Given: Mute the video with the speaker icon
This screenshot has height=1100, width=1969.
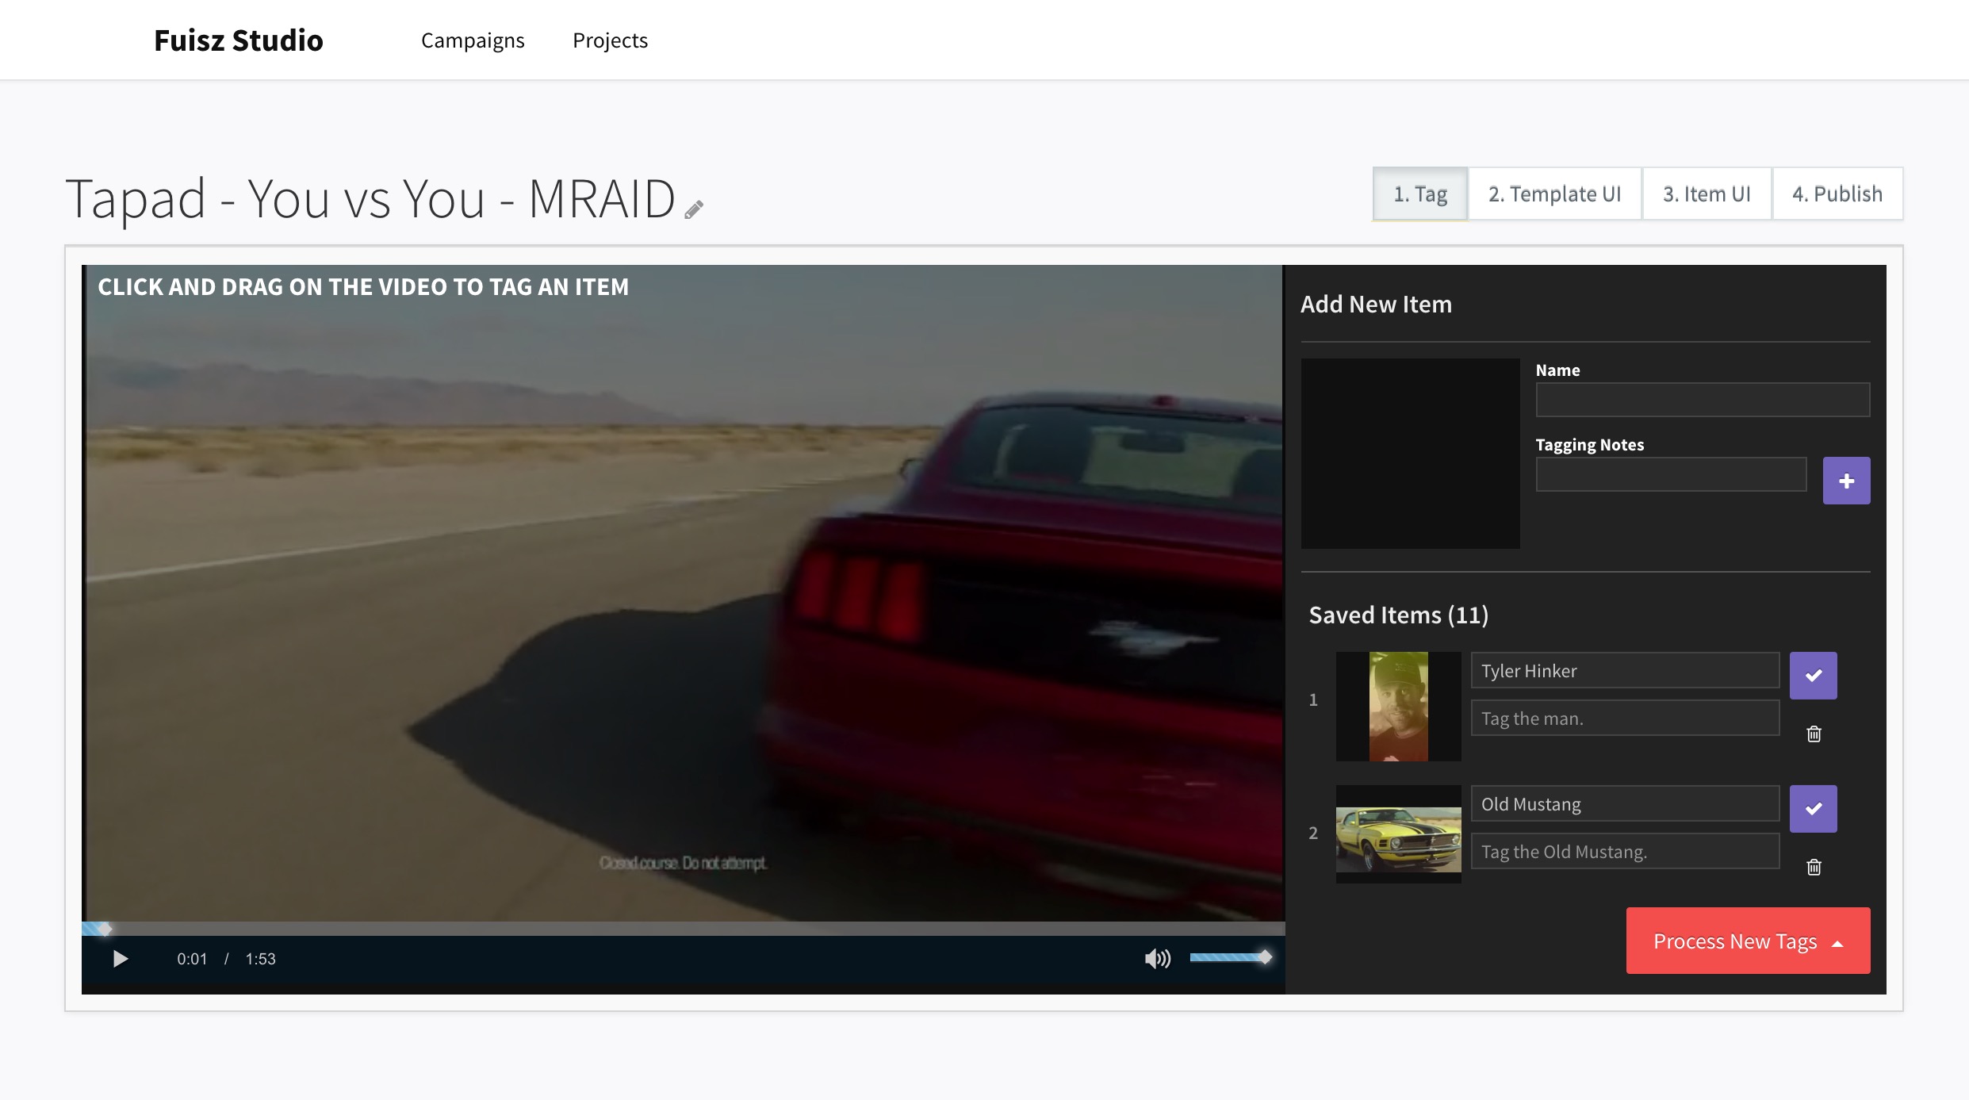Looking at the screenshot, I should tap(1157, 959).
